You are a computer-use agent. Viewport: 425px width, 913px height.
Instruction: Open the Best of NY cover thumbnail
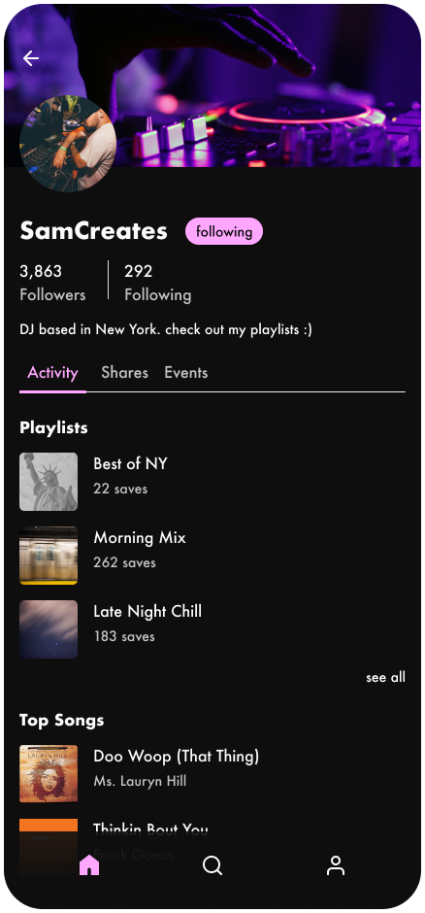tap(49, 482)
